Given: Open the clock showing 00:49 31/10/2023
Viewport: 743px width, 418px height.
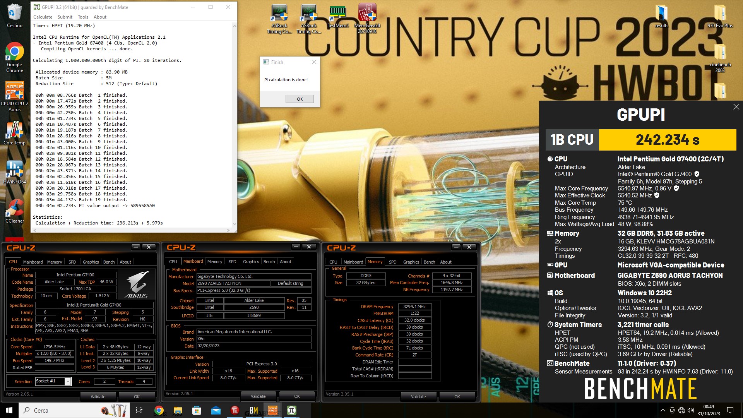Looking at the screenshot, I should tap(709, 410).
